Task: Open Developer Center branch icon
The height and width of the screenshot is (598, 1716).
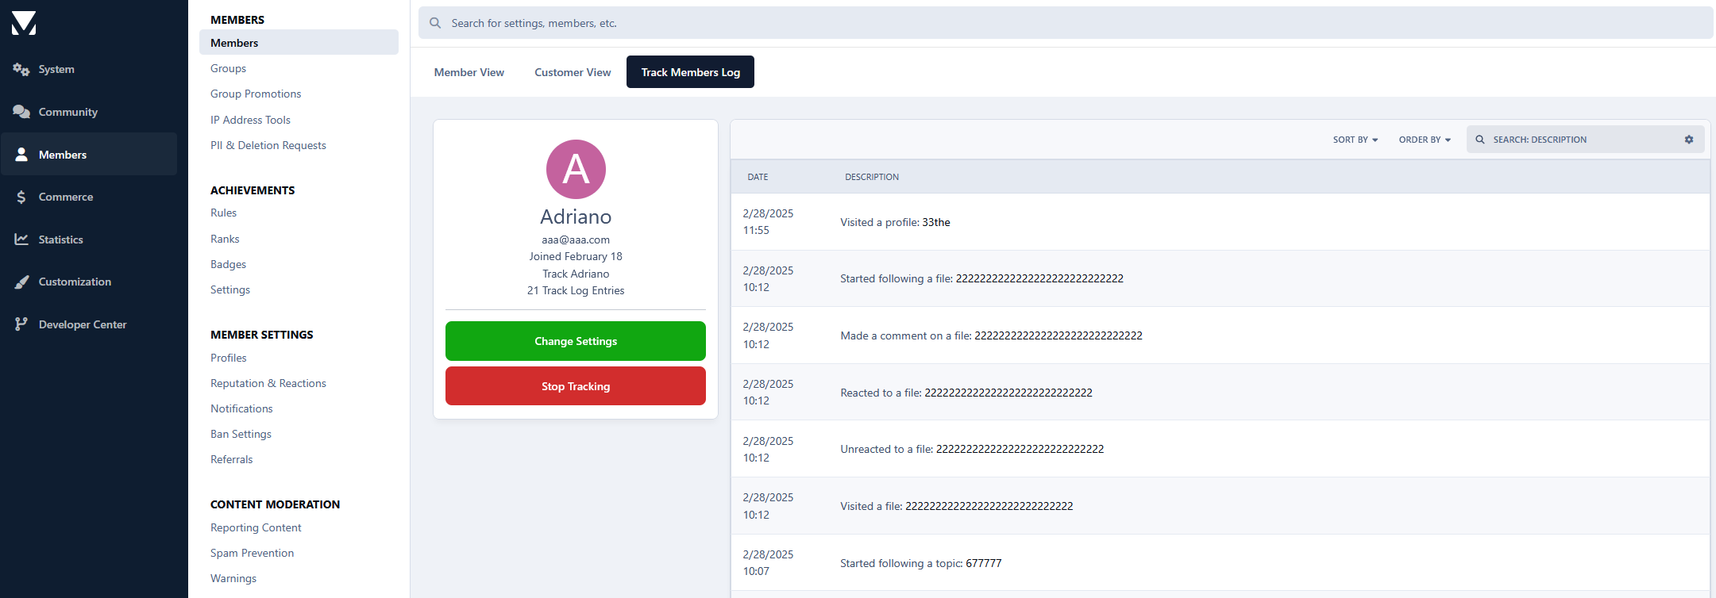Action: click(21, 324)
